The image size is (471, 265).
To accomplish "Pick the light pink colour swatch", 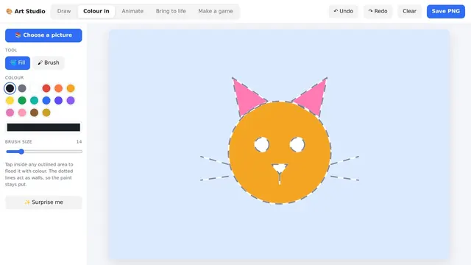I will tap(22, 113).
